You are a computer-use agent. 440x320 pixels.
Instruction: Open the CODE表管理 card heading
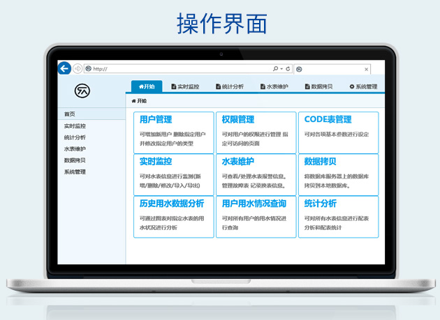(328, 120)
